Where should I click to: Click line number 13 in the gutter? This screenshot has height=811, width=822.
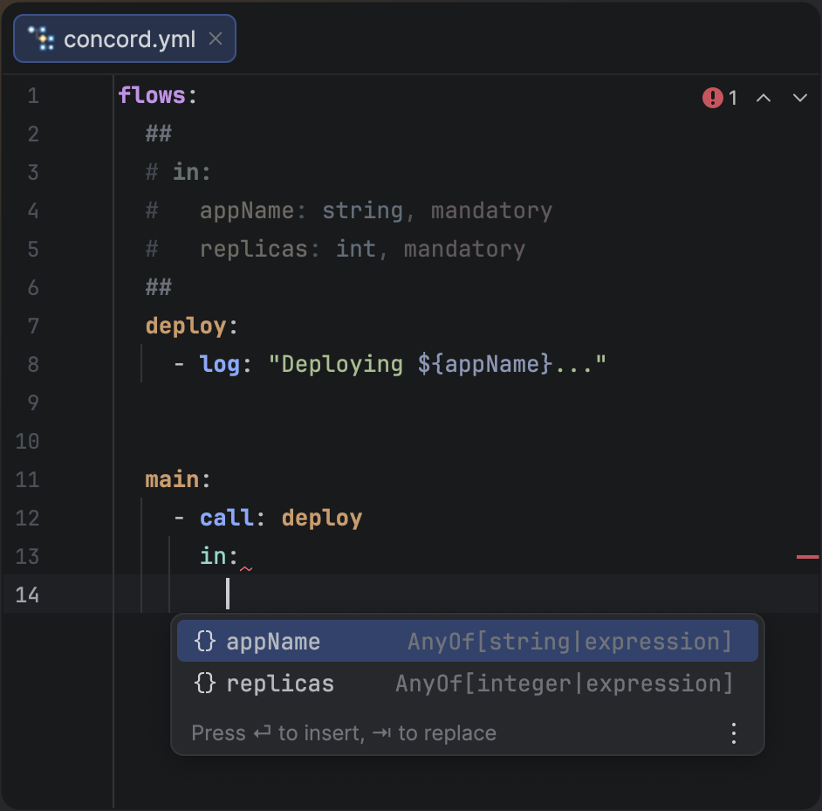point(28,556)
